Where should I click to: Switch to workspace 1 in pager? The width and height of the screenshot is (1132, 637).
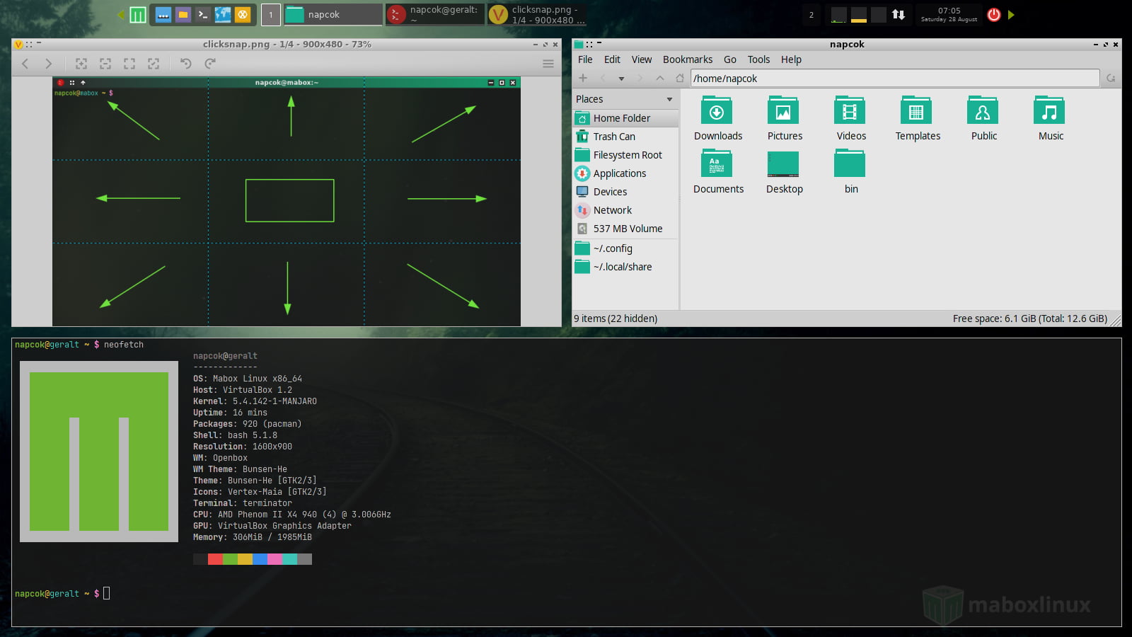pos(270,15)
